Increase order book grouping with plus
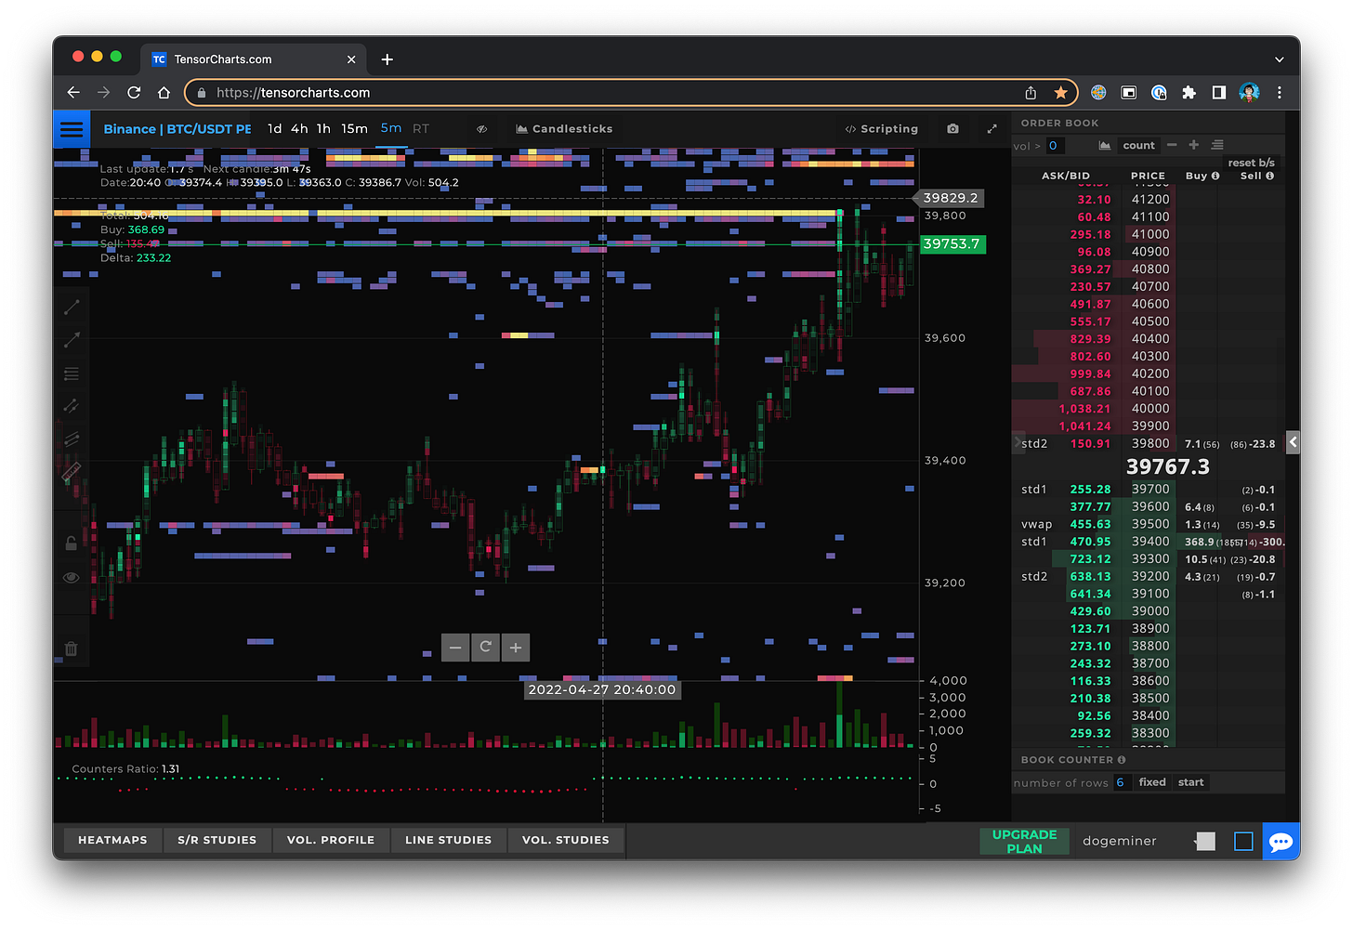The image size is (1353, 930). [1194, 144]
